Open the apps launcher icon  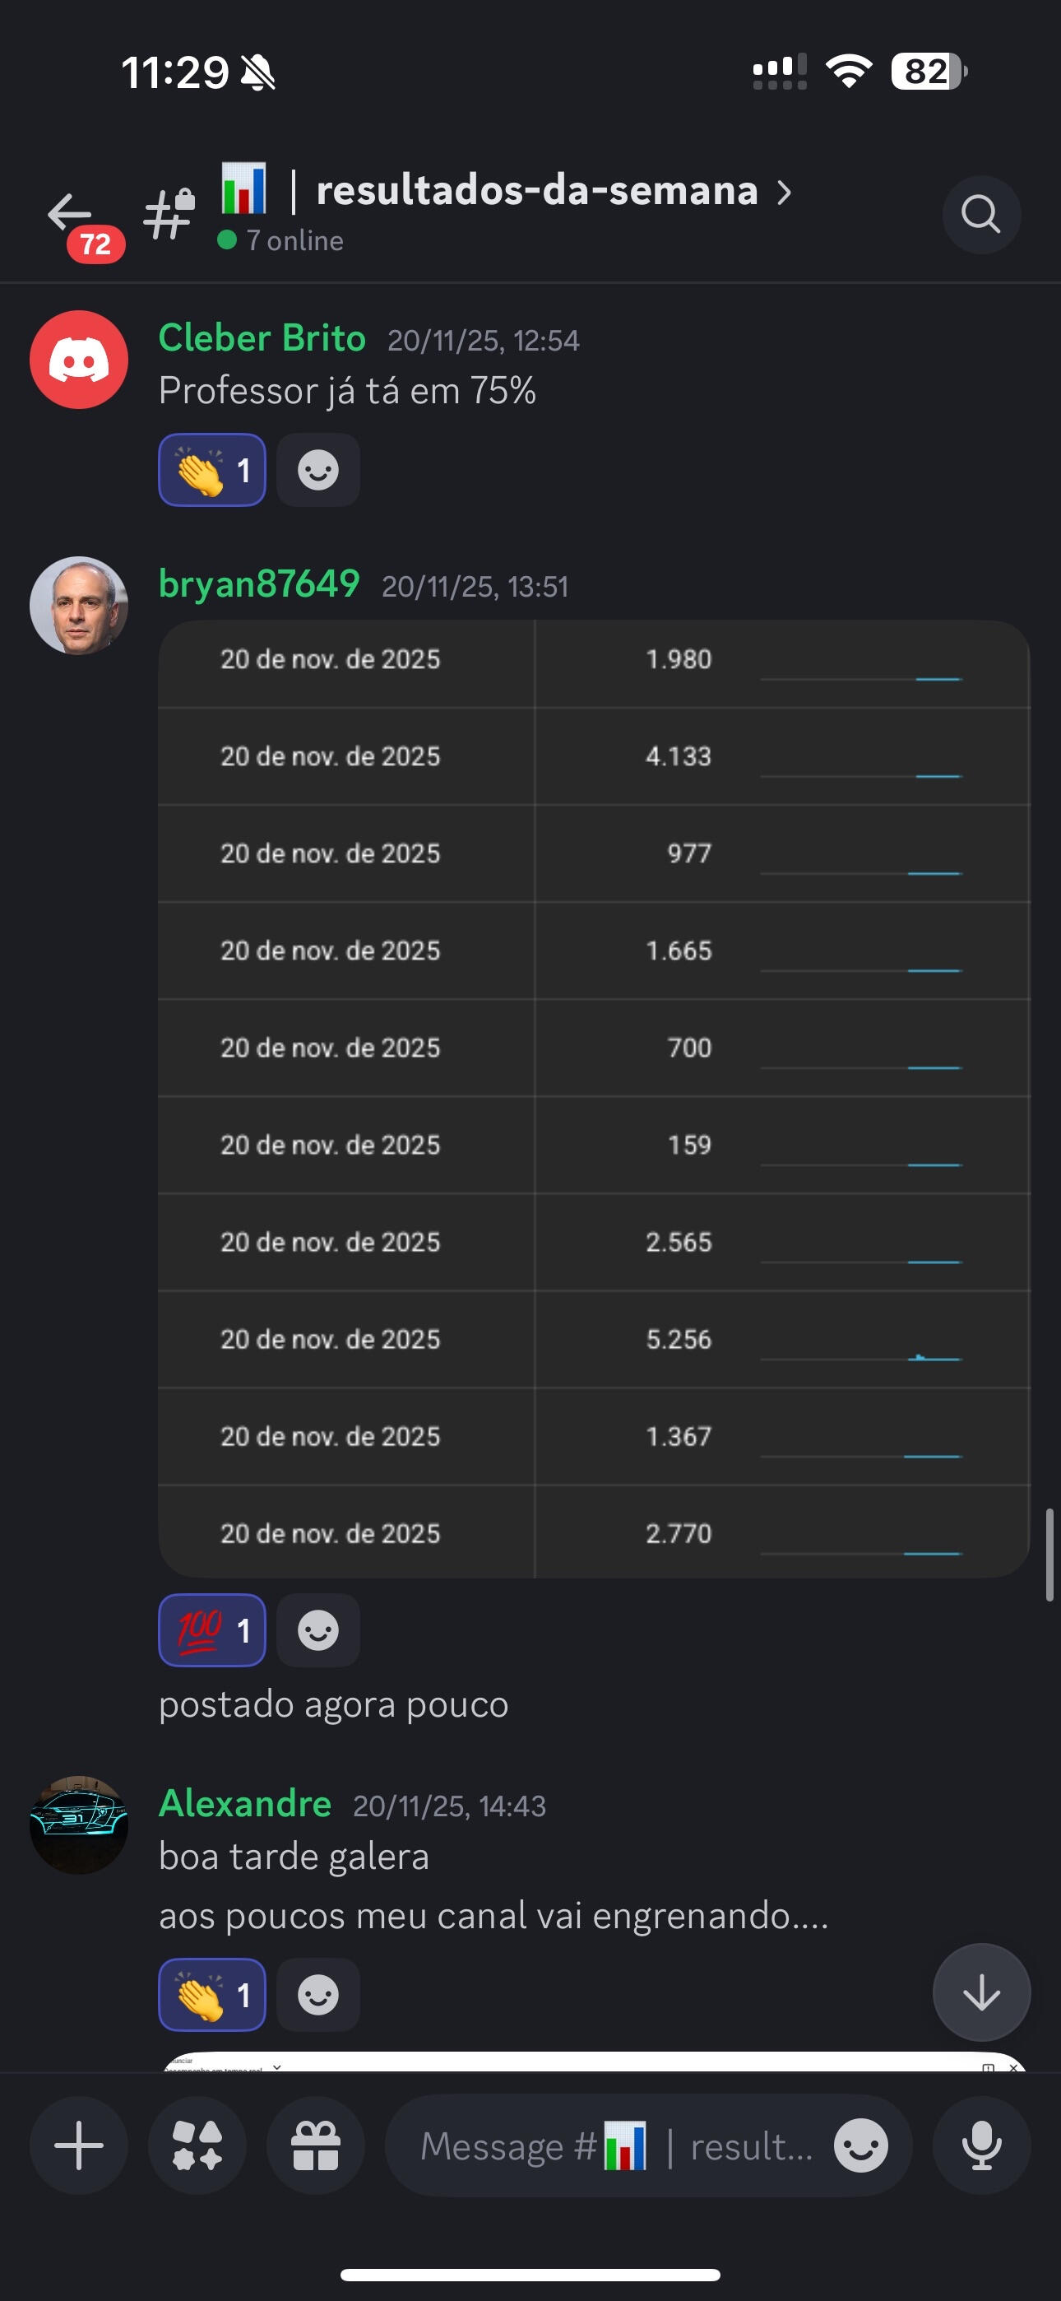197,2145
